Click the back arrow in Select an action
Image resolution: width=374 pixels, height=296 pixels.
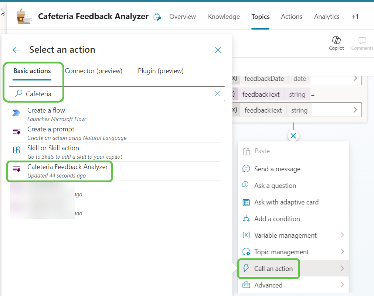click(16, 50)
